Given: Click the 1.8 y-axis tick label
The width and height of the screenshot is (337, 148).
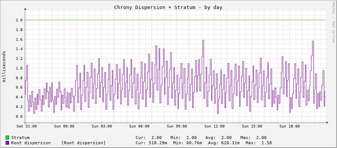Looking at the screenshot, I should (20, 30).
